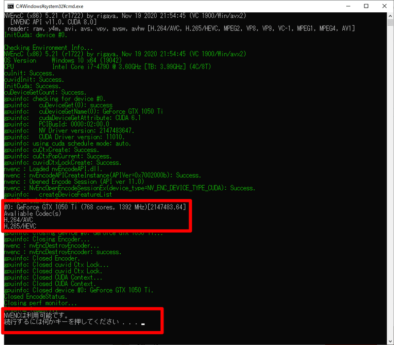
Task: Maximize the cmd.exe window
Action: point(366,6)
